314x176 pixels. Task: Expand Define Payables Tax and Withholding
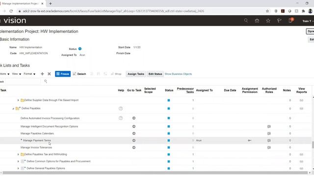18,154
